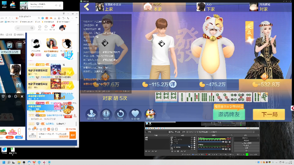
Task: Move source up in OBS sources panel
Action: (182, 151)
